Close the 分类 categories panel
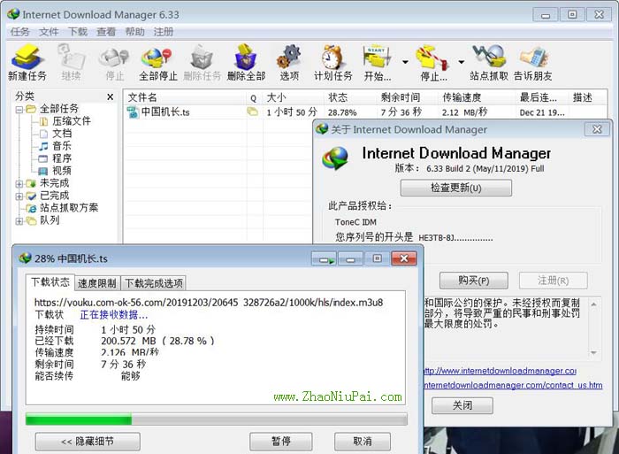 tap(111, 96)
